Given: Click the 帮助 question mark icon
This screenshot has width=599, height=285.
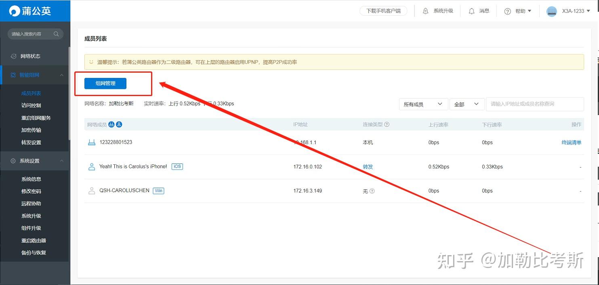Looking at the screenshot, I should 507,11.
